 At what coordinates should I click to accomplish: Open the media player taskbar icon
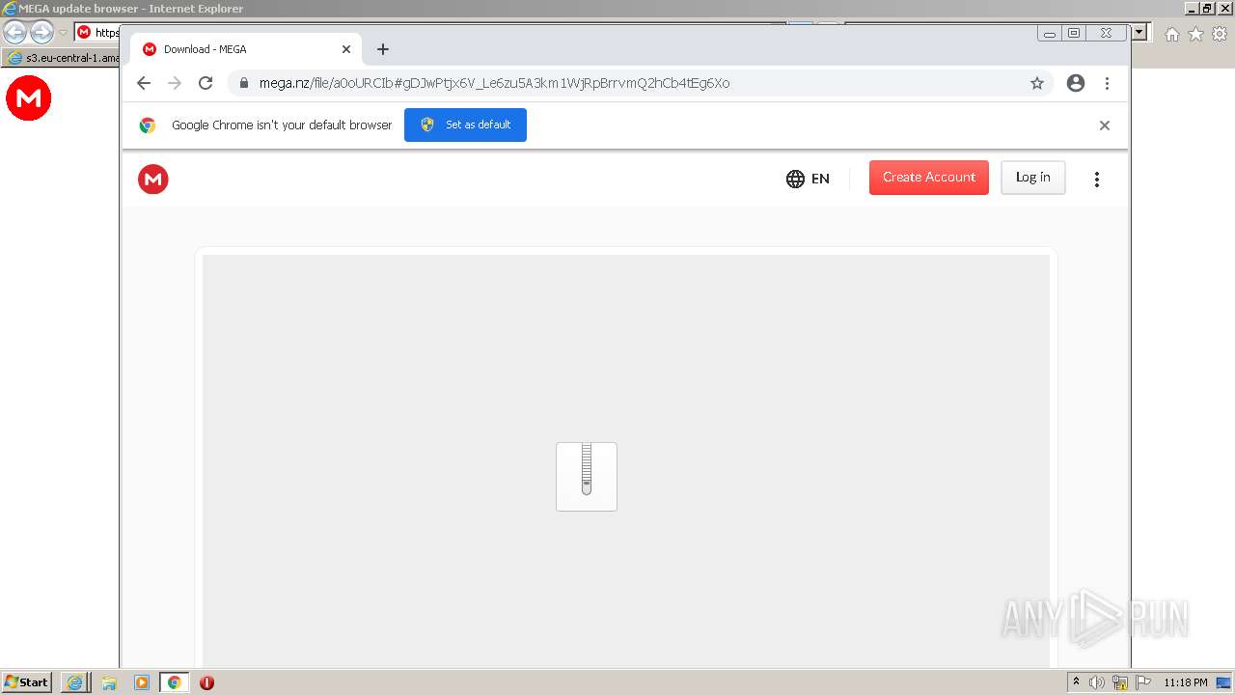click(x=142, y=682)
